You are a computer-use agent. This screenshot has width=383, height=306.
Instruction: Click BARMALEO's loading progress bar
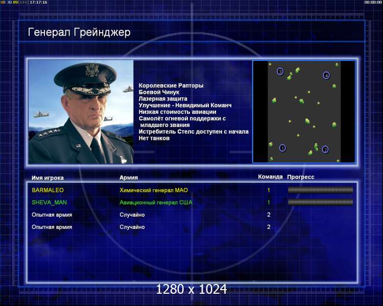[321, 190]
